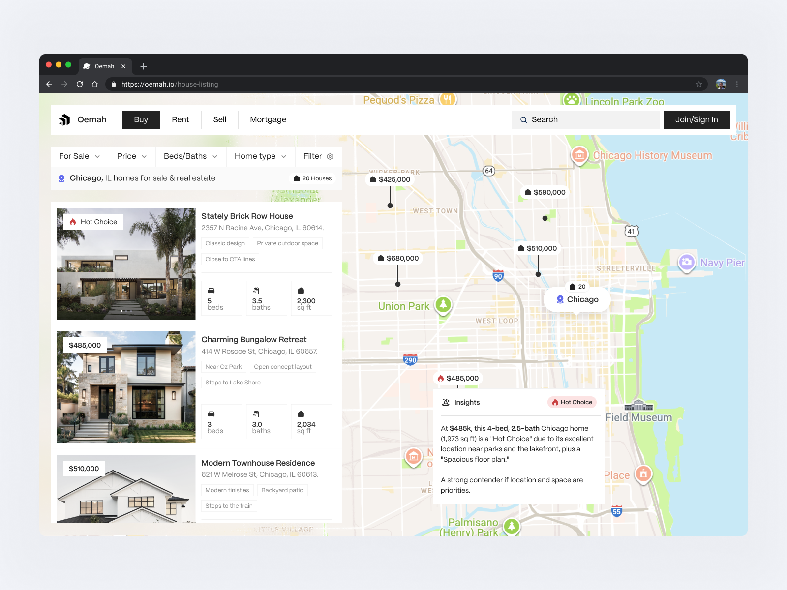This screenshot has width=787, height=590.
Task: Click the Lincoln Park Zoo paw icon
Action: click(572, 98)
